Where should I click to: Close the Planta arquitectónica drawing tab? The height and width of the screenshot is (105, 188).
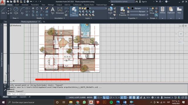[x=39, y=22]
